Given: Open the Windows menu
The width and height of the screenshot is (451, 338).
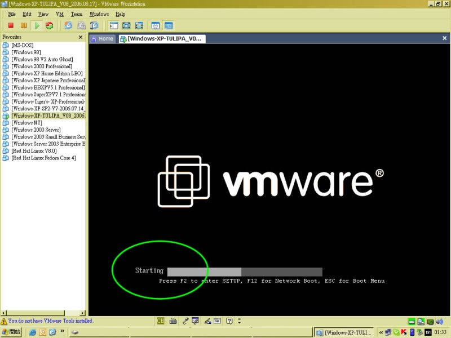Looking at the screenshot, I should click(99, 14).
